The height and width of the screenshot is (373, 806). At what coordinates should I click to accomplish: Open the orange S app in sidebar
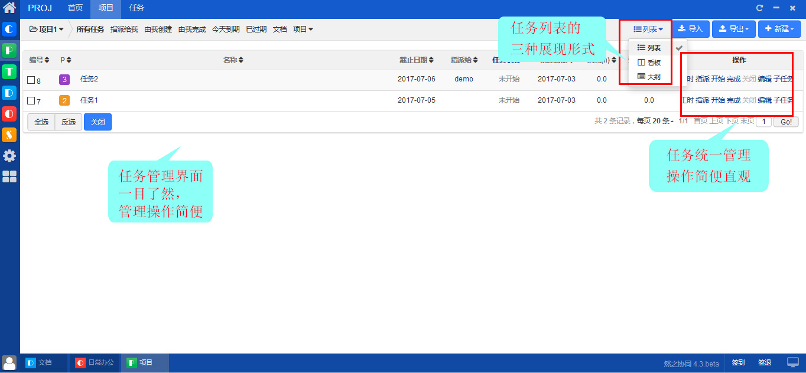[x=9, y=135]
